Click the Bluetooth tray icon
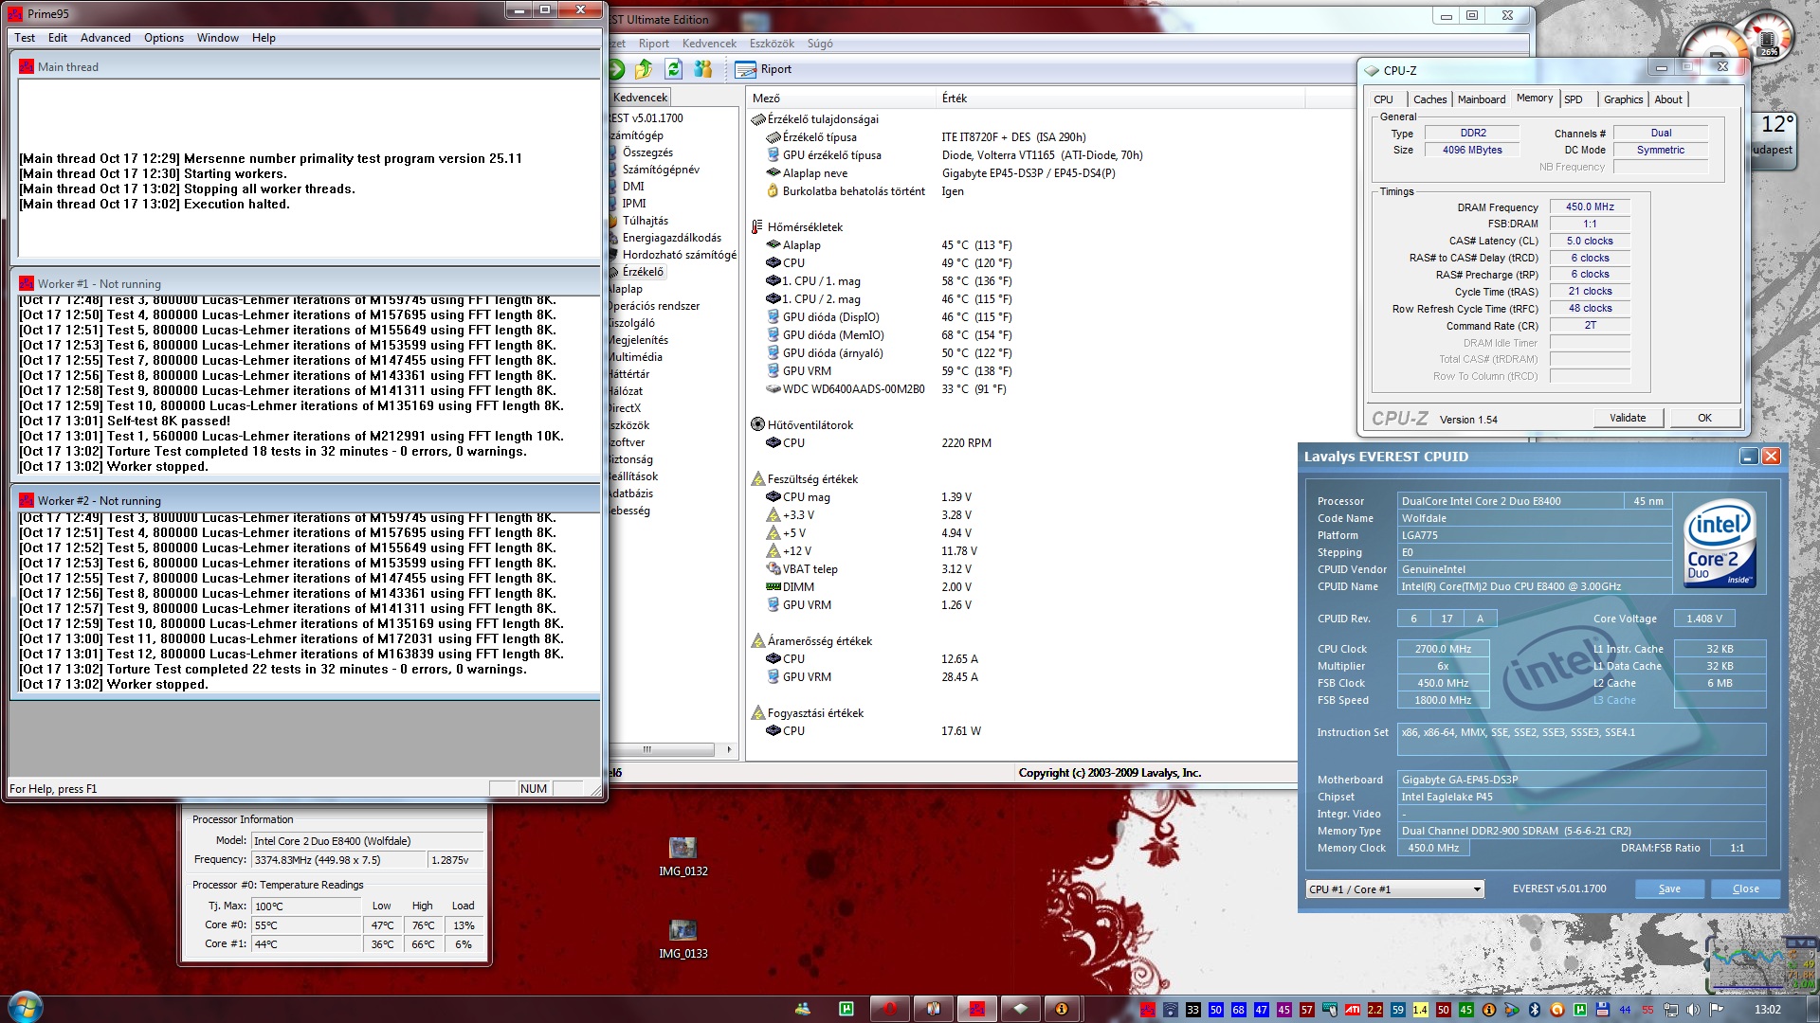This screenshot has width=1820, height=1023. point(1535,1010)
